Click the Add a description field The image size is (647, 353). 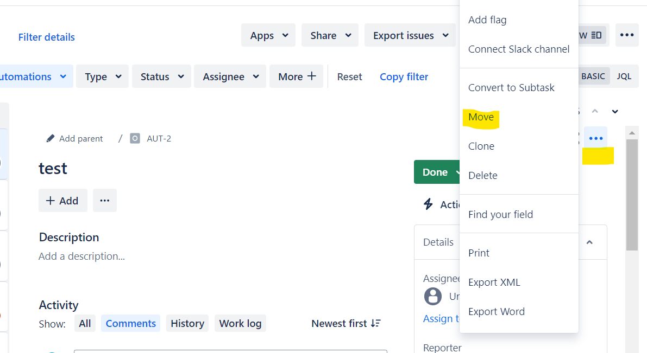81,256
